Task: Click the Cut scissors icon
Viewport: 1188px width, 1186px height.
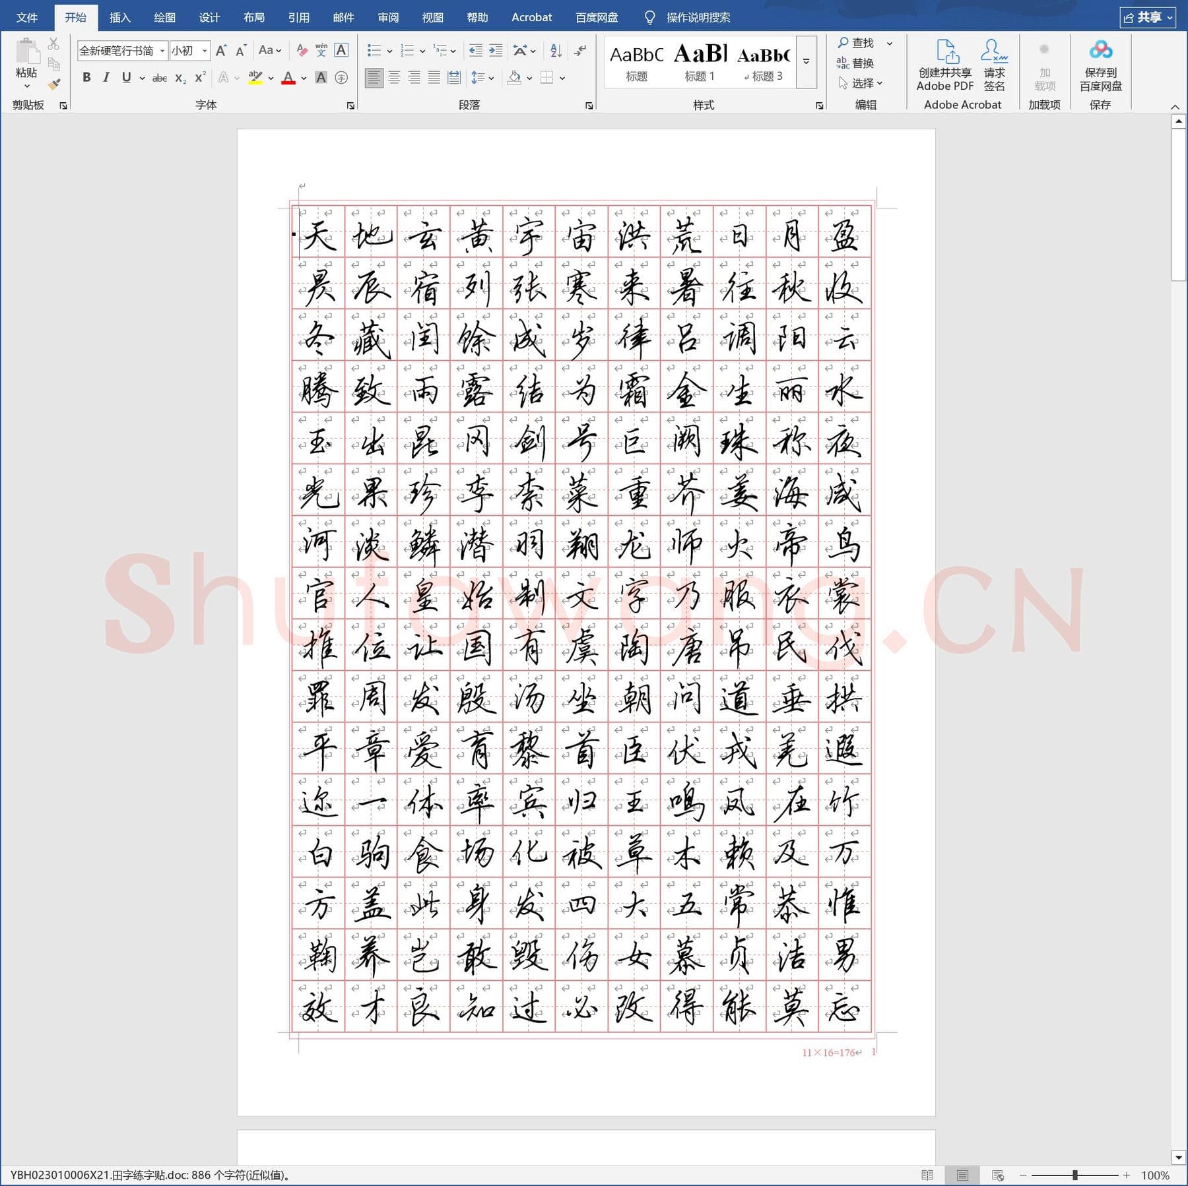Action: click(54, 44)
